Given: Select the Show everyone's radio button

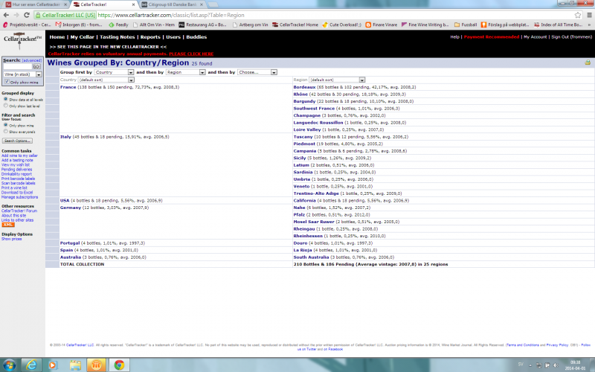Looking at the screenshot, I should point(6,132).
